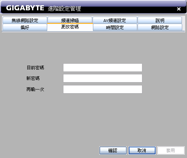Go to the 偏好 tab
The width and height of the screenshot is (187, 158).
(x=25, y=27)
